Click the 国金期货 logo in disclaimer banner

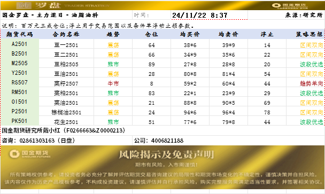(x=30, y=154)
